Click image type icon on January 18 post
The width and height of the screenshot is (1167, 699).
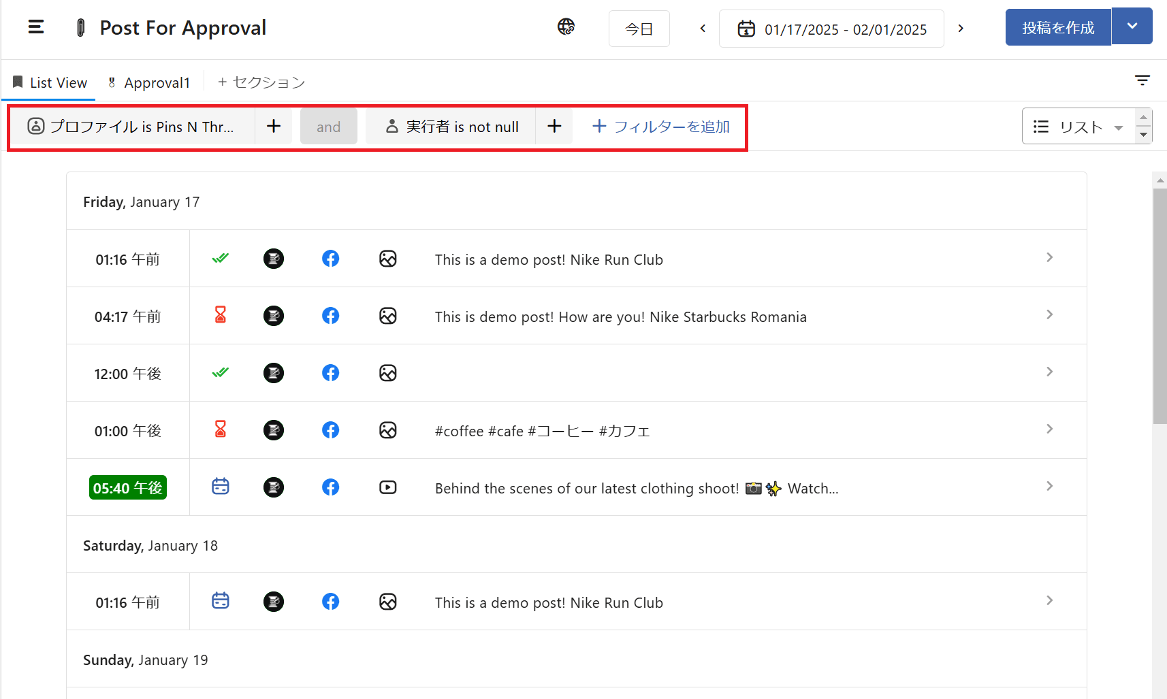[x=388, y=602]
